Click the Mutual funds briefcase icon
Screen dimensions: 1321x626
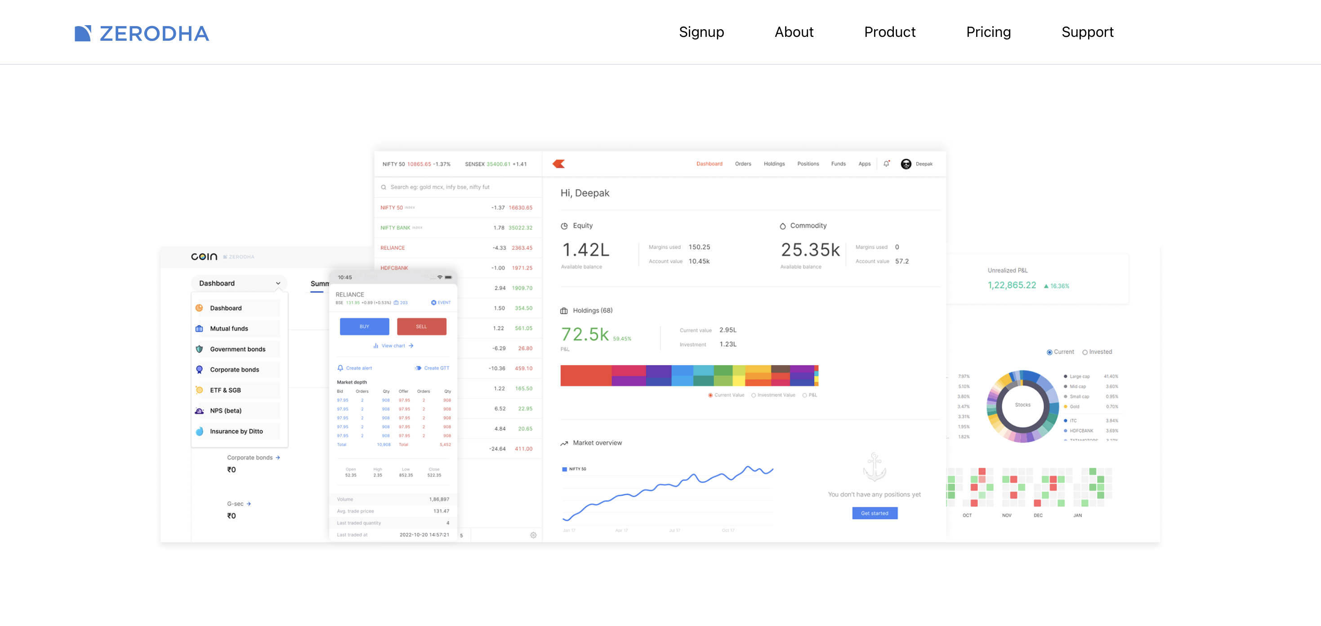click(200, 328)
